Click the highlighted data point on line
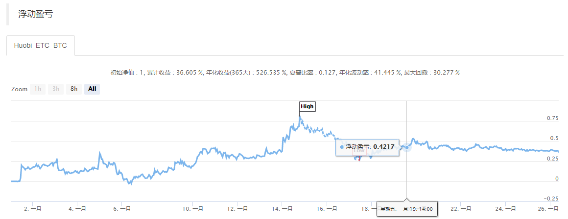The width and height of the screenshot is (568, 219). click(x=407, y=147)
